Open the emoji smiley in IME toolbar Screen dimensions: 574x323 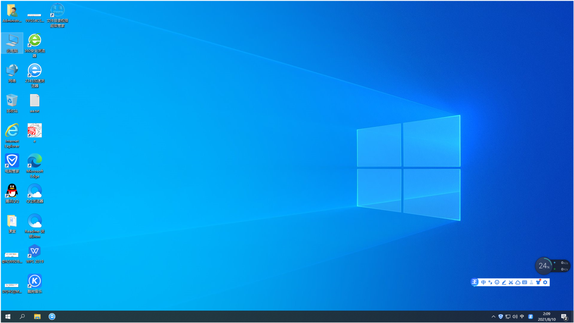tap(497, 282)
